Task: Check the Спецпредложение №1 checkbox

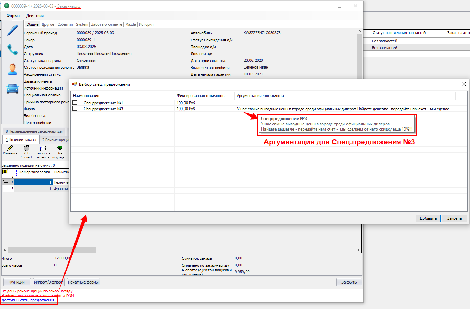Action: tap(75, 103)
